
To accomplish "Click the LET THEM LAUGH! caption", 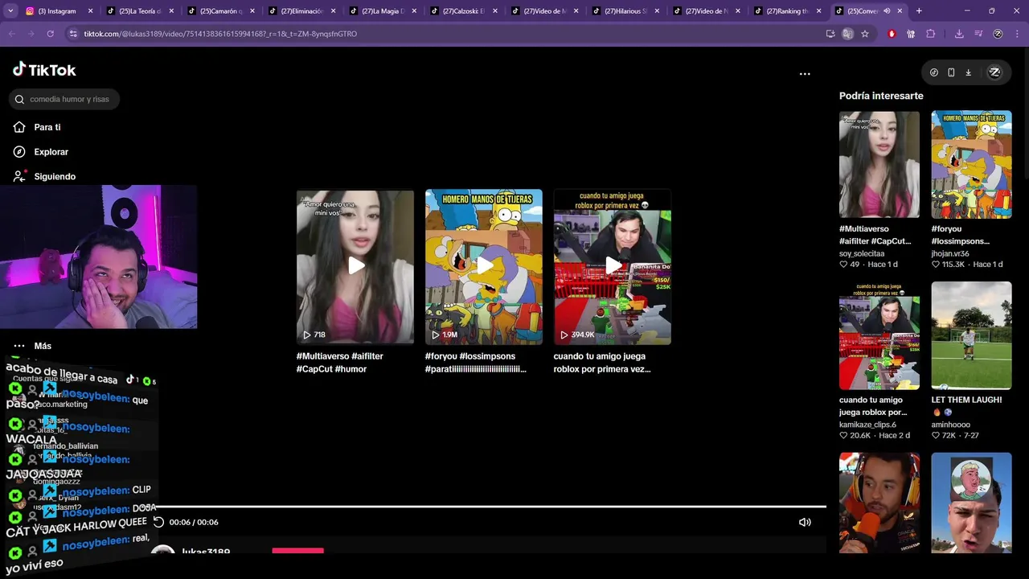I will tap(966, 400).
